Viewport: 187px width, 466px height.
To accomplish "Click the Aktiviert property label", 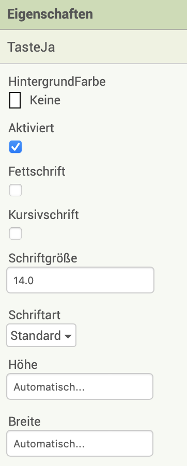I will [x=31, y=128].
